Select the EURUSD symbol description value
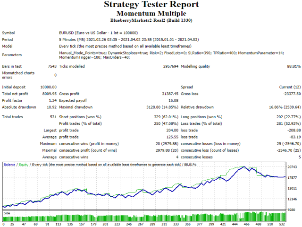 [x=99, y=33]
